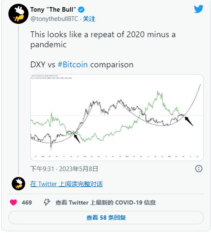Click 查看 58 条回复 button
Viewport: 211px width, 233px height.
106,218
